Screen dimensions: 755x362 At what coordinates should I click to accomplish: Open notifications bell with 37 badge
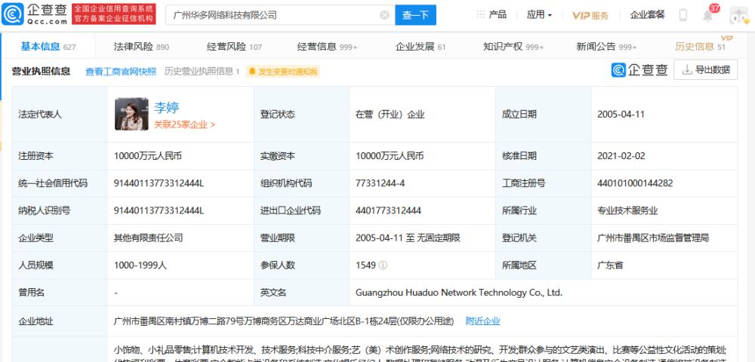pos(707,15)
